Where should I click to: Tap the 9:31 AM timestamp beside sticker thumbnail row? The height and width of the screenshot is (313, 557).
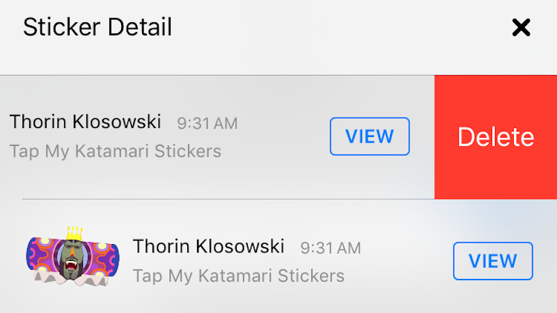(331, 248)
